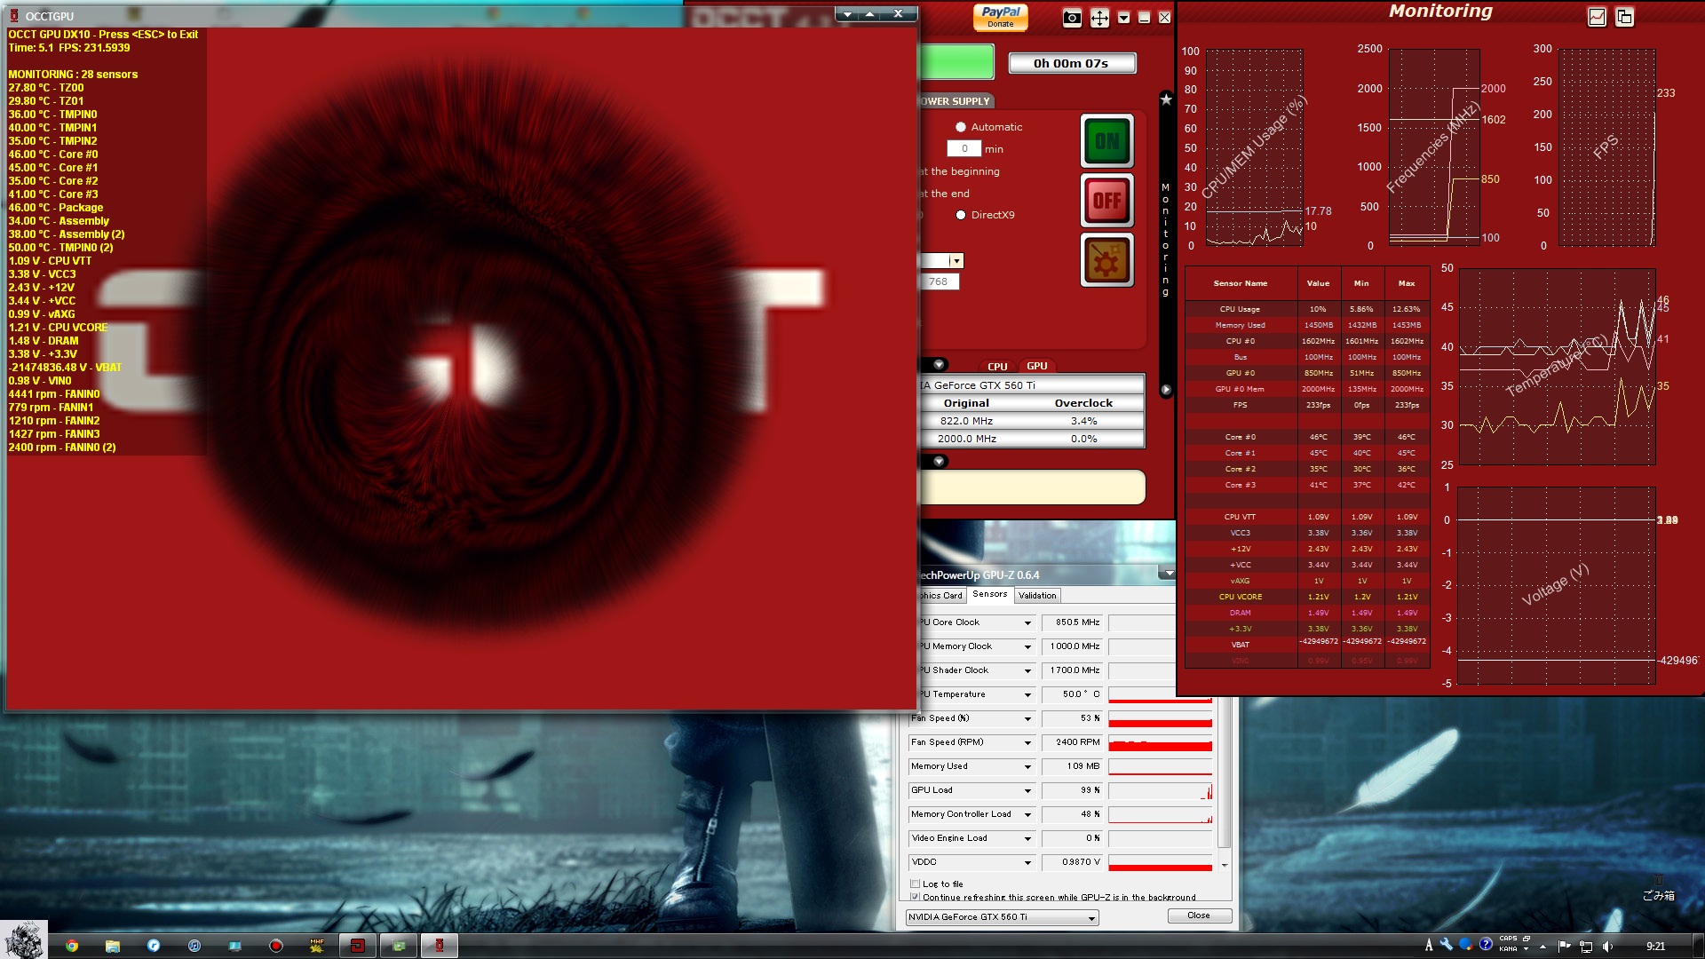Switch to the Validation tab in GPU-Z
The height and width of the screenshot is (959, 1705).
[x=1037, y=596]
